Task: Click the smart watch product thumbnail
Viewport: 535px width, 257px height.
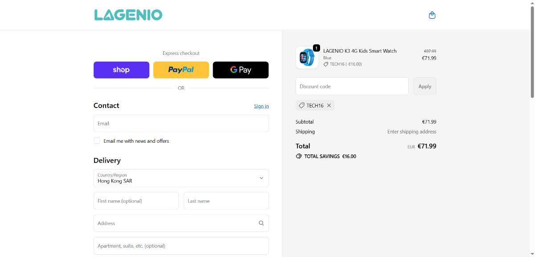Action: point(307,58)
